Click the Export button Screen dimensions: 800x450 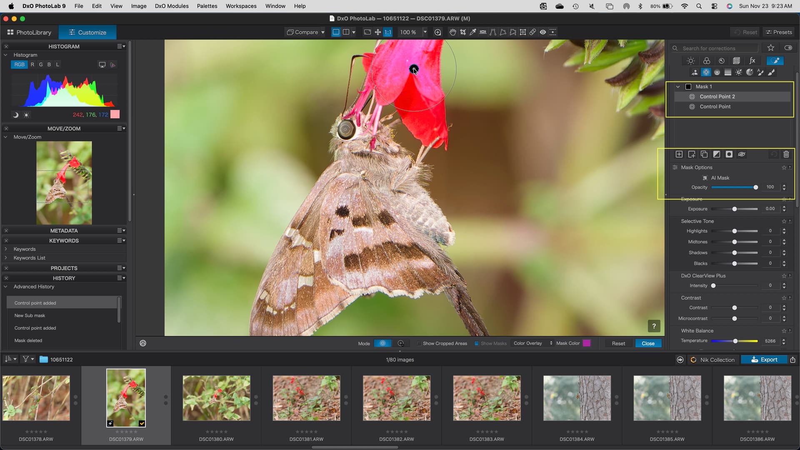coord(764,360)
